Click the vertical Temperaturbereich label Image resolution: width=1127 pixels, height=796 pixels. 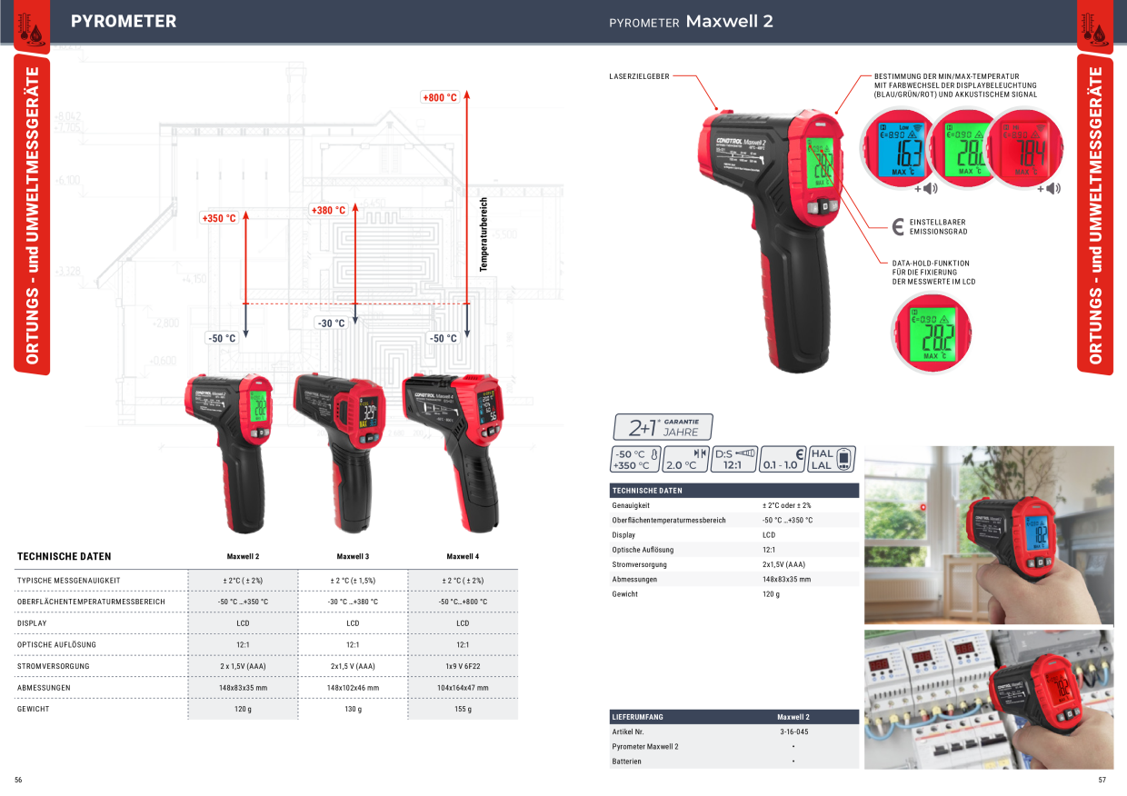484,234
